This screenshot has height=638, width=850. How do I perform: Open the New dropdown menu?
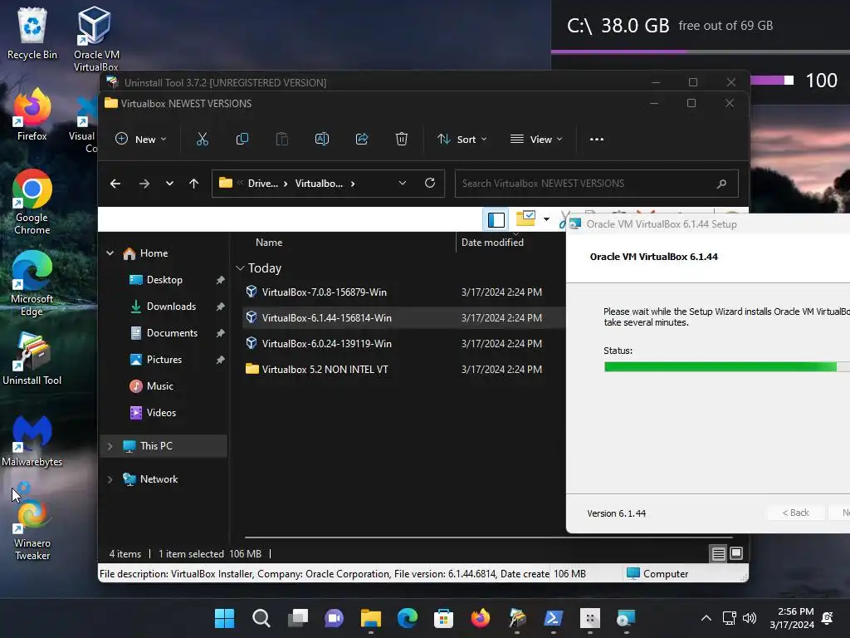[140, 140]
